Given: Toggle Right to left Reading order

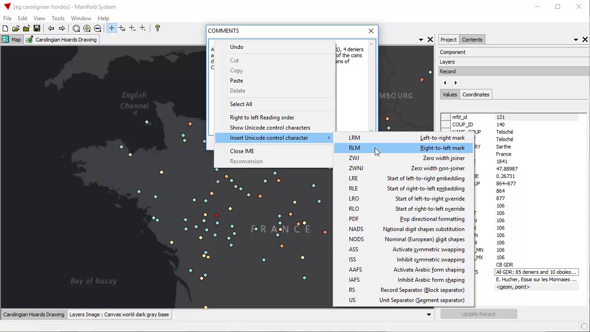Looking at the screenshot, I should [x=275, y=118].
